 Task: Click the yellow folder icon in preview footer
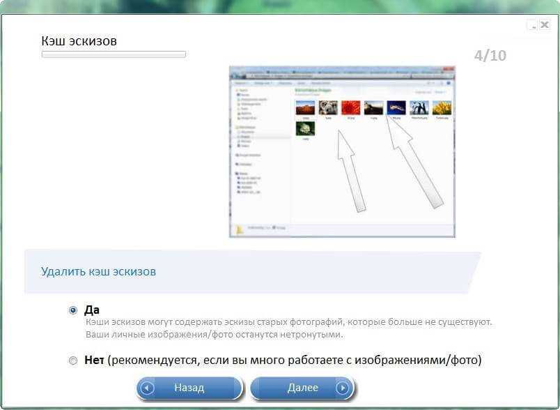click(240, 229)
